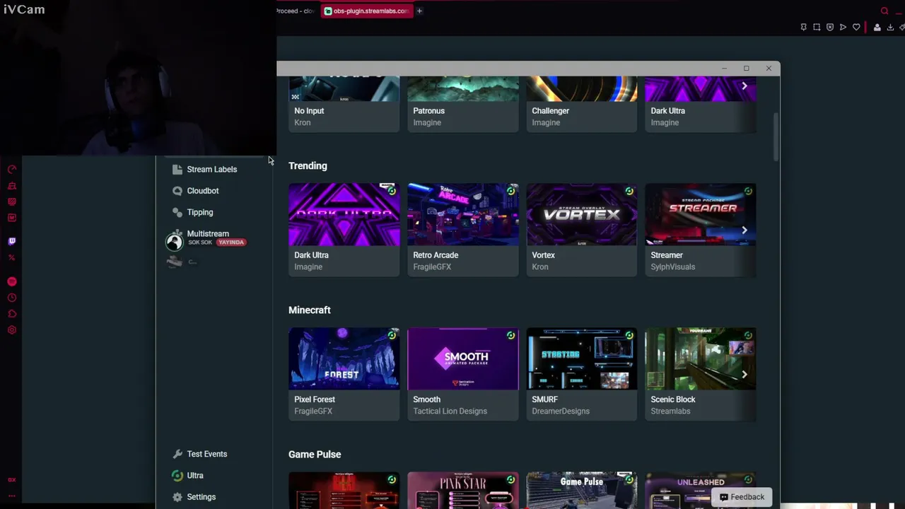The height and width of the screenshot is (509, 905).
Task: Click the Tactical Lion Designs author text
Action: click(x=450, y=411)
